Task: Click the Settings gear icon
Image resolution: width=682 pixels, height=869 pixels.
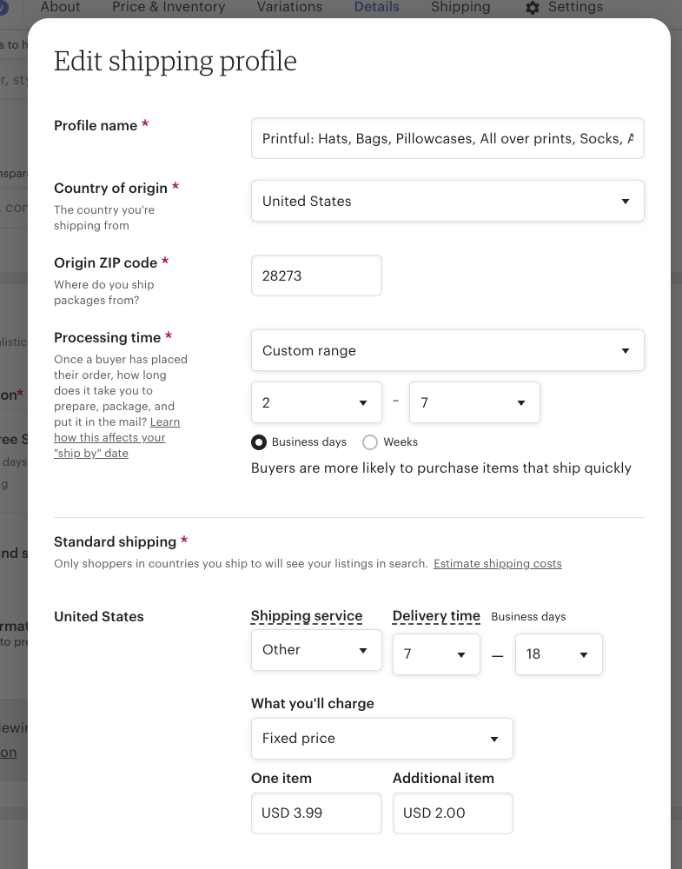Action: (532, 7)
